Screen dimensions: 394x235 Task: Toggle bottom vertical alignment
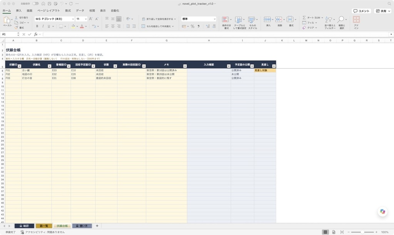pos(119,19)
